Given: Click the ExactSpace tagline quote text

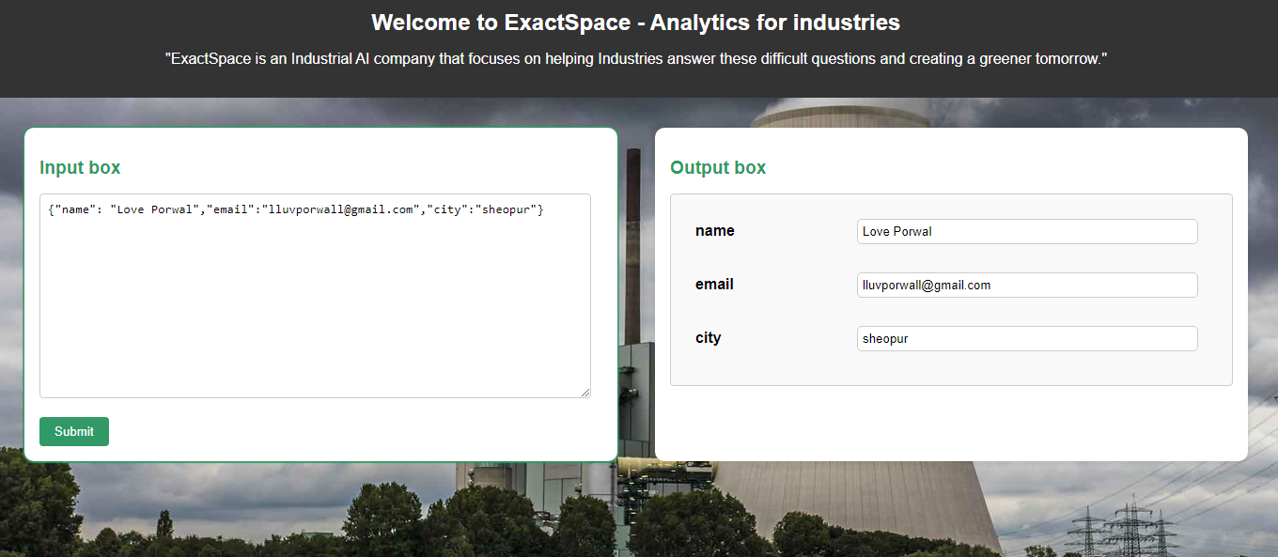Looking at the screenshot, I should click(x=637, y=58).
